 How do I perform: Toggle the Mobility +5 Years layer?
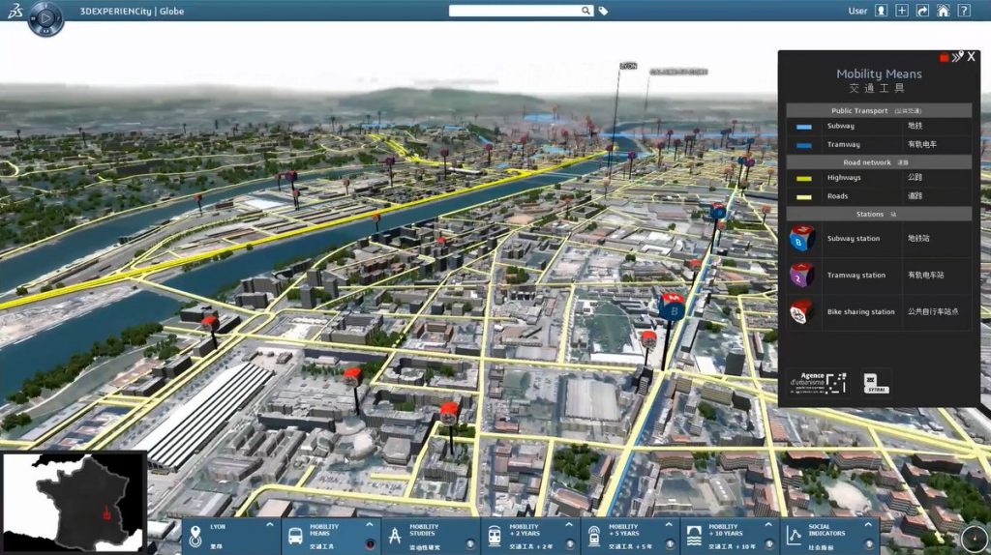(x=670, y=544)
